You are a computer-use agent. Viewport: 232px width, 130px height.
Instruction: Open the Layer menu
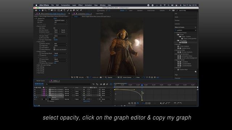74,5
